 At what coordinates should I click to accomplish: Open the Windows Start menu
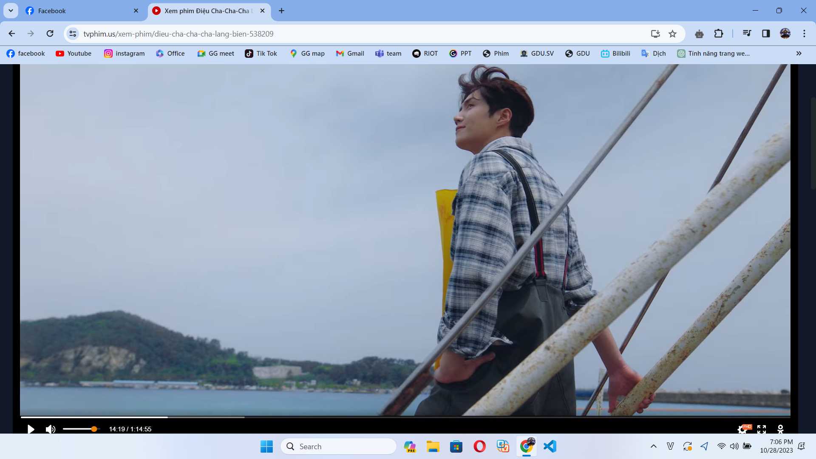[x=266, y=446]
